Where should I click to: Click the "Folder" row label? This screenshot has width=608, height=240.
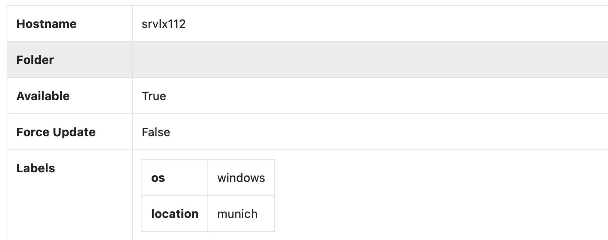point(35,60)
